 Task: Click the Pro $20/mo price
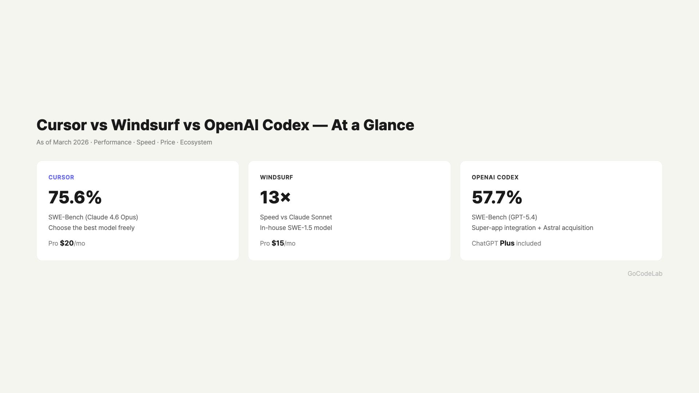[x=67, y=243]
